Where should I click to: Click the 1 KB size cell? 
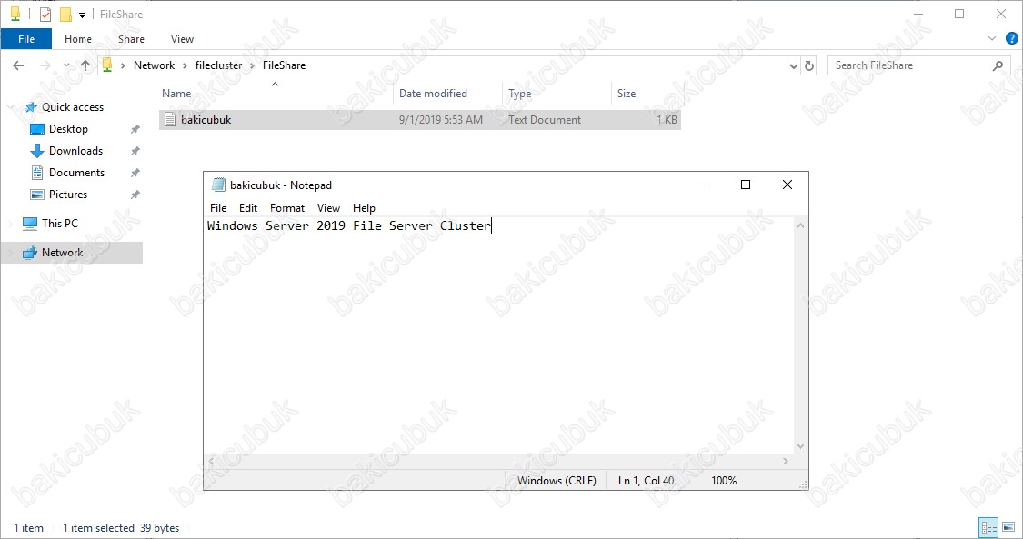667,120
